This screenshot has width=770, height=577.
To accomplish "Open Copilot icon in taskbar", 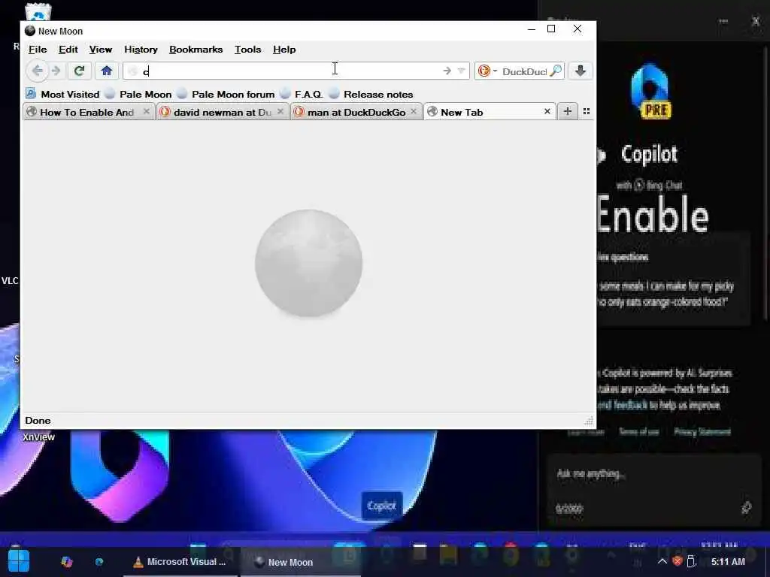I will click(67, 562).
